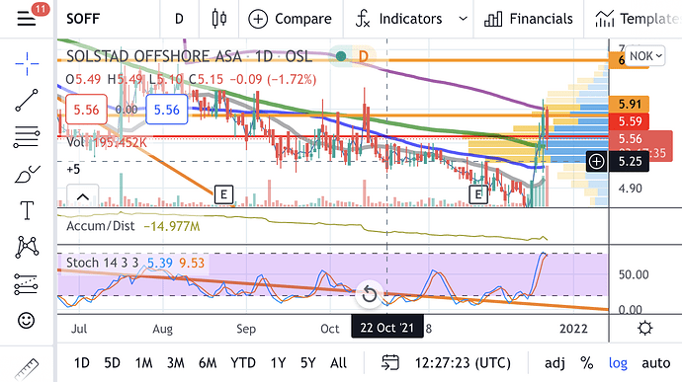Open the NOK currency dropdown
This screenshot has width=682, height=382.
tap(645, 56)
